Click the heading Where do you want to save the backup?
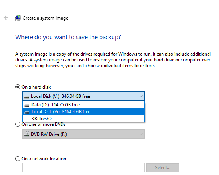Viewport: 219px width, 175px height. (x=68, y=37)
